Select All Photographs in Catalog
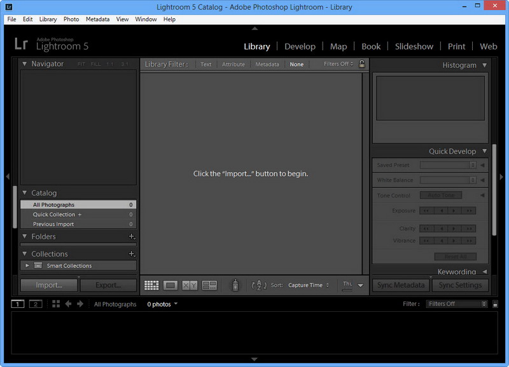 [x=78, y=204]
